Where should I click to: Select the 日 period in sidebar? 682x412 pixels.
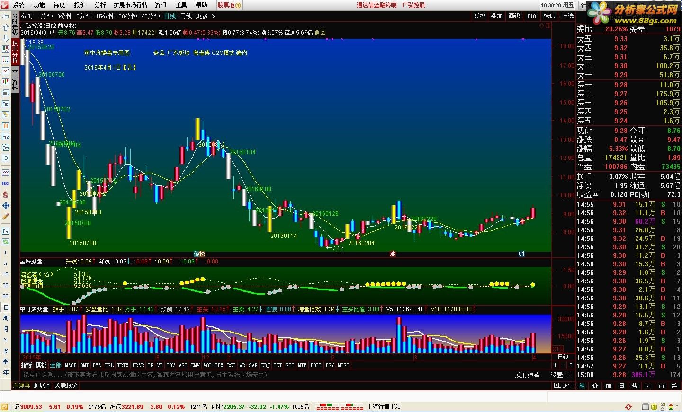tap(6, 307)
